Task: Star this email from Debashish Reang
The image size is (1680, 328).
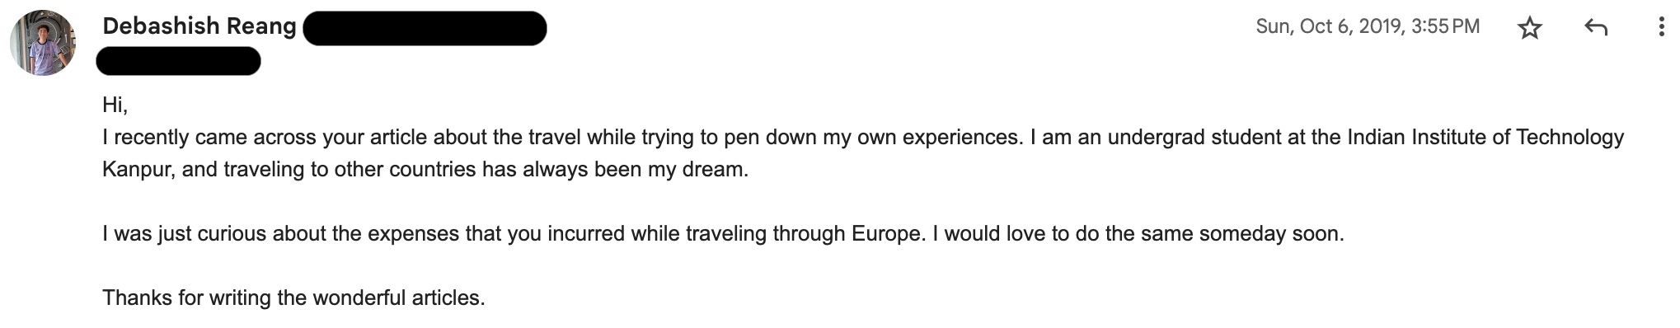Action: (1530, 28)
